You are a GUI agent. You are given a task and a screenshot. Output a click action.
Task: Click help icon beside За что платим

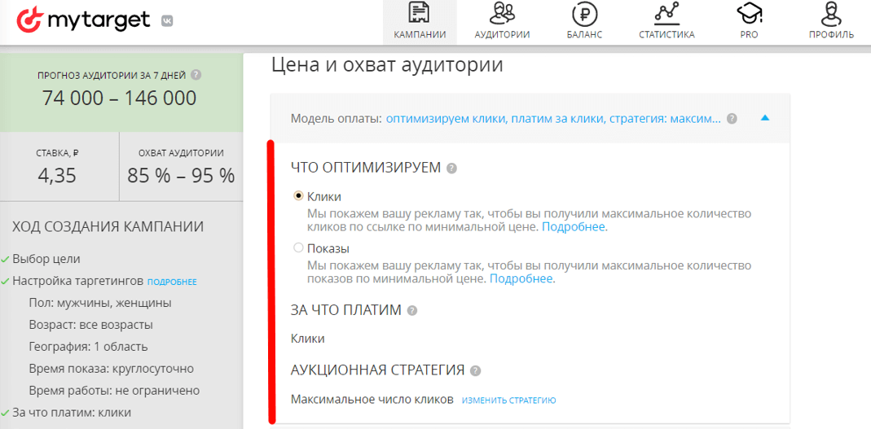pyautogui.click(x=412, y=310)
